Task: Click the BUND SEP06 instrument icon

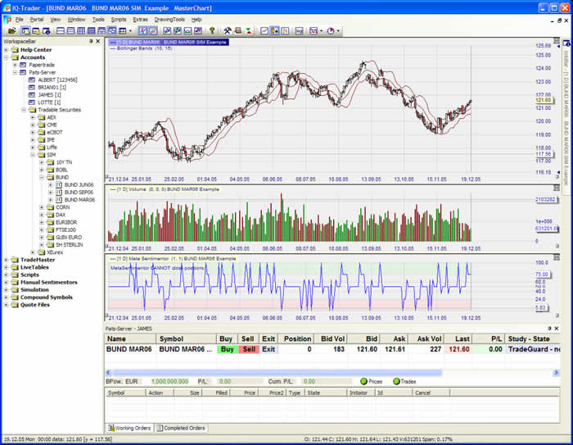Action: point(59,192)
